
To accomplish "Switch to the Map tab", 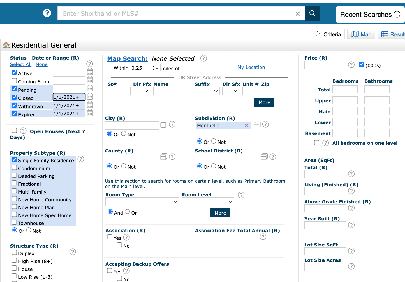I will coord(361,34).
